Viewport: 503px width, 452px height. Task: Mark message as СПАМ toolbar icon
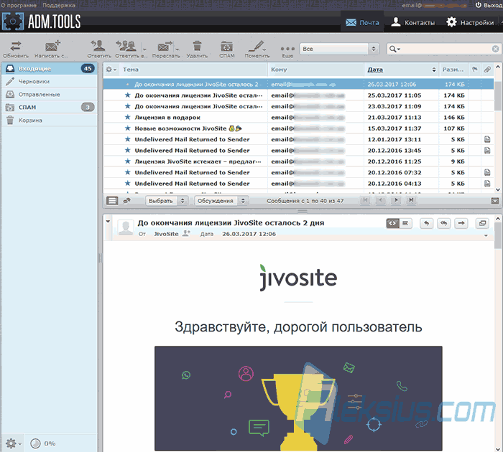click(227, 47)
